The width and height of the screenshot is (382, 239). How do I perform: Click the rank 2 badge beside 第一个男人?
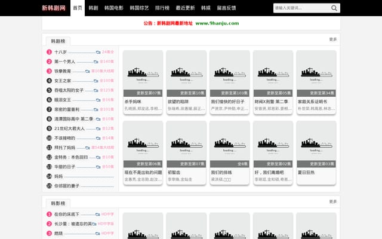[x=49, y=62]
